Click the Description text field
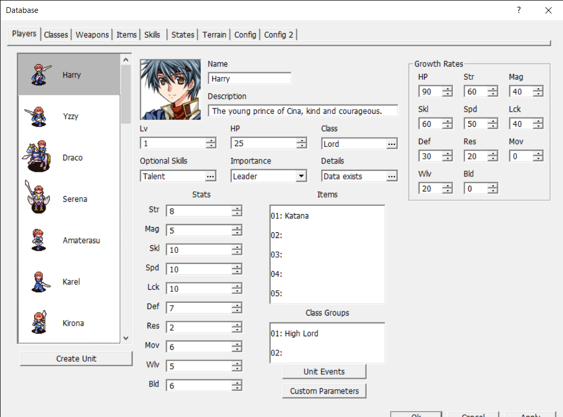The image size is (563, 417). coord(303,111)
